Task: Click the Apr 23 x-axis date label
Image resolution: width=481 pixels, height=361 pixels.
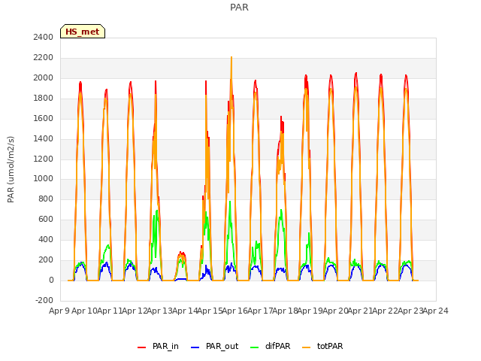Action: 410,311
